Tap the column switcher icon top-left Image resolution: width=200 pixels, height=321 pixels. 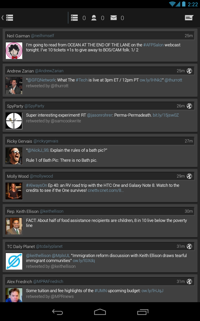(9, 18)
